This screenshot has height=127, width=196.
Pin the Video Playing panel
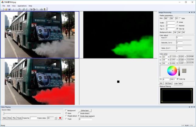(192, 107)
